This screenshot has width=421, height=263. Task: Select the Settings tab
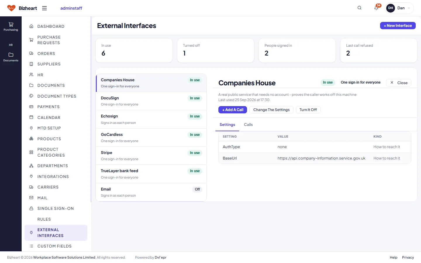pyautogui.click(x=227, y=124)
